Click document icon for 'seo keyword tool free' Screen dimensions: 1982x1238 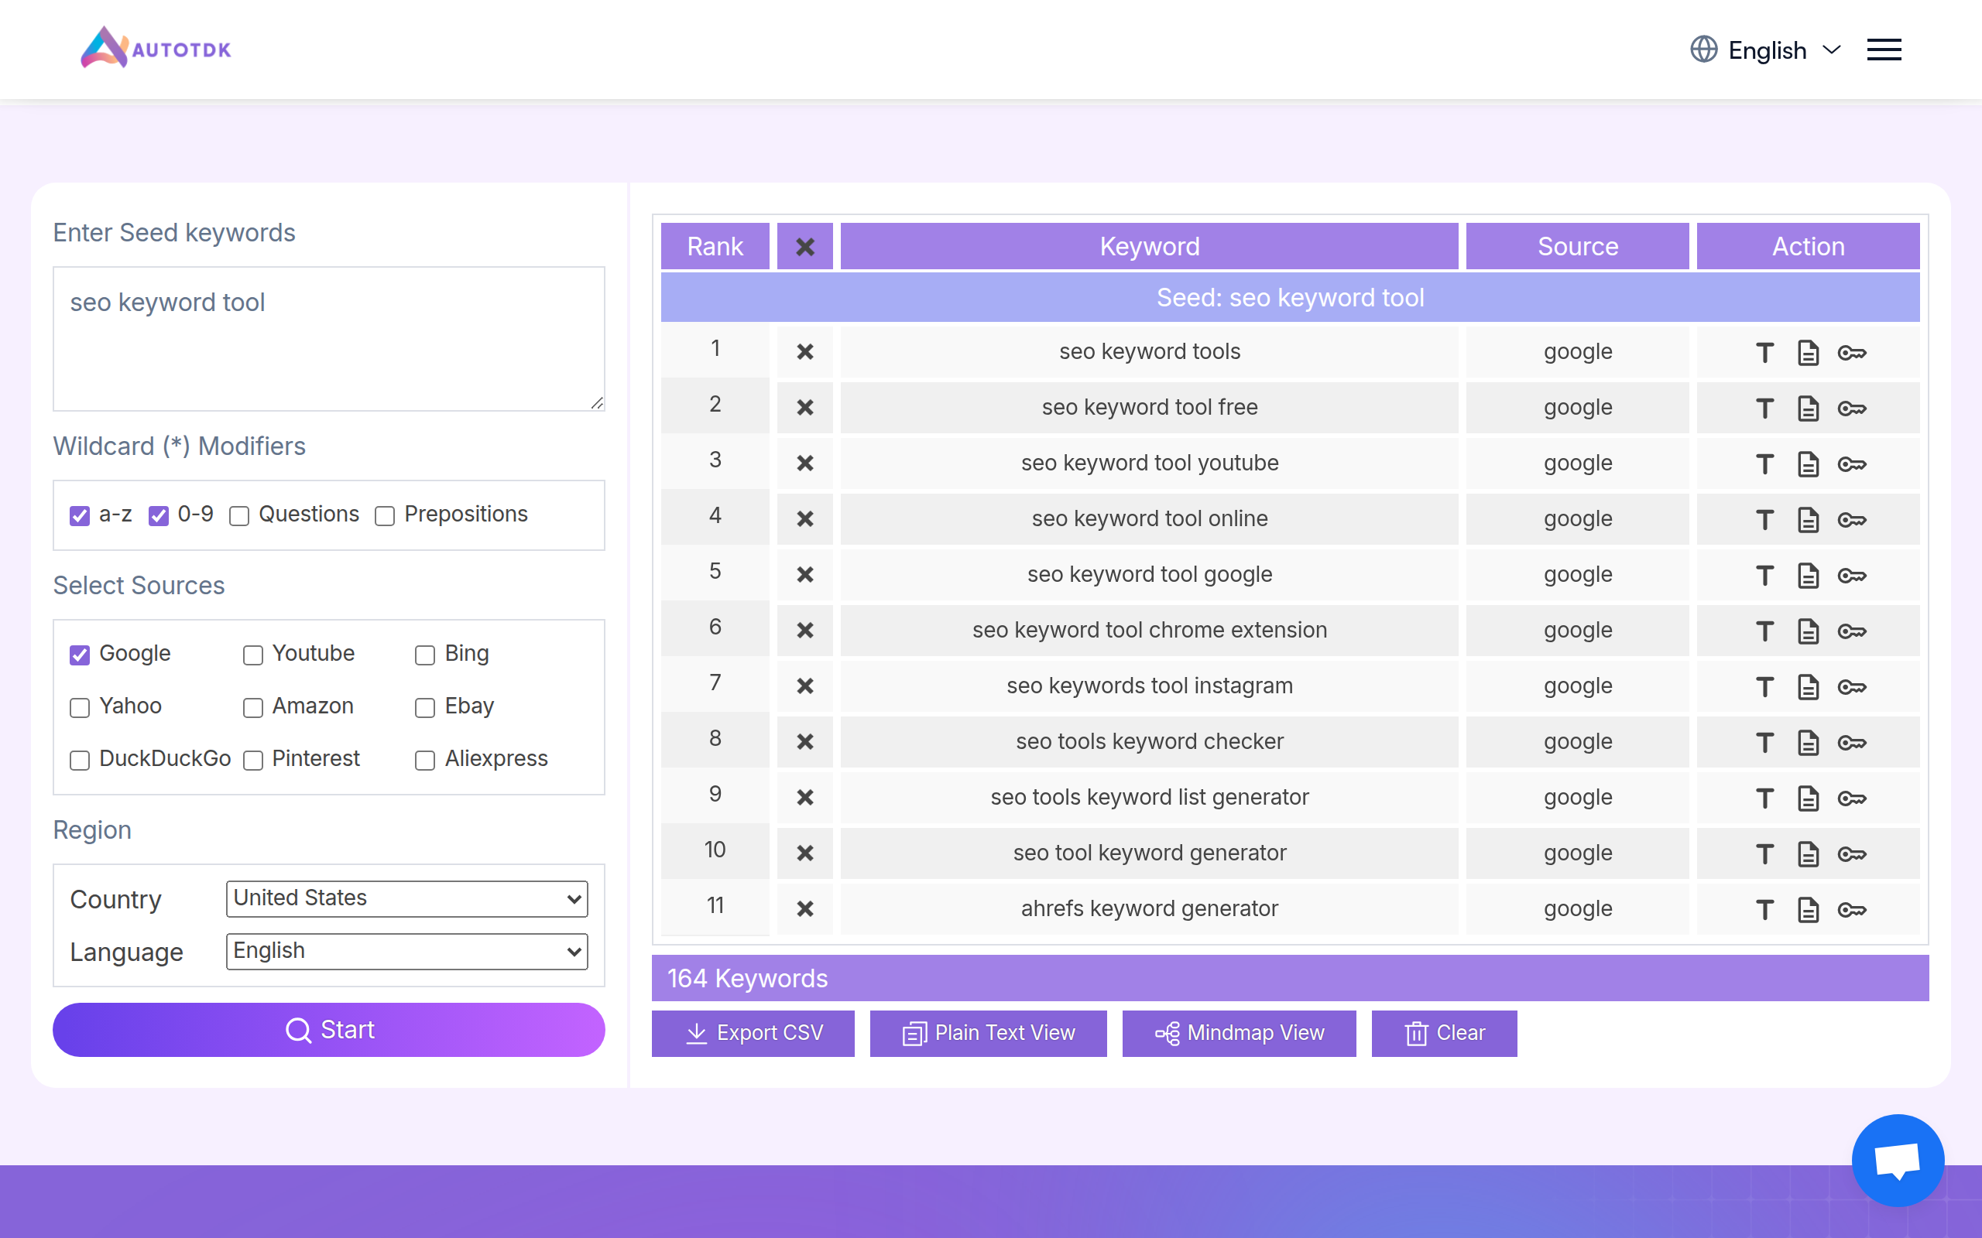coord(1808,409)
